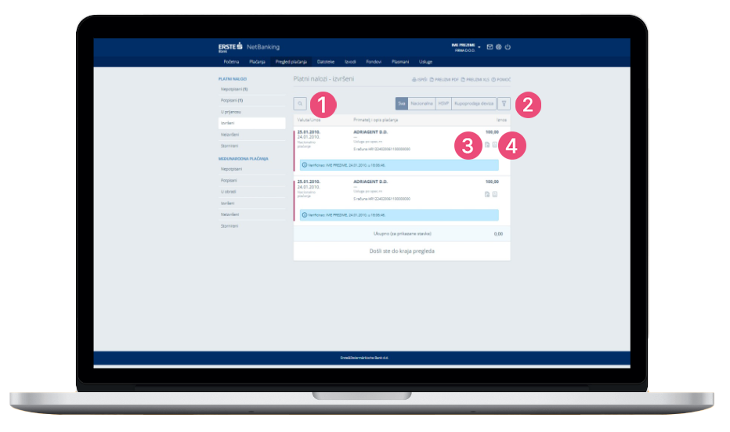Click the search magnifier icon button
This screenshot has width=730, height=432.
[300, 103]
